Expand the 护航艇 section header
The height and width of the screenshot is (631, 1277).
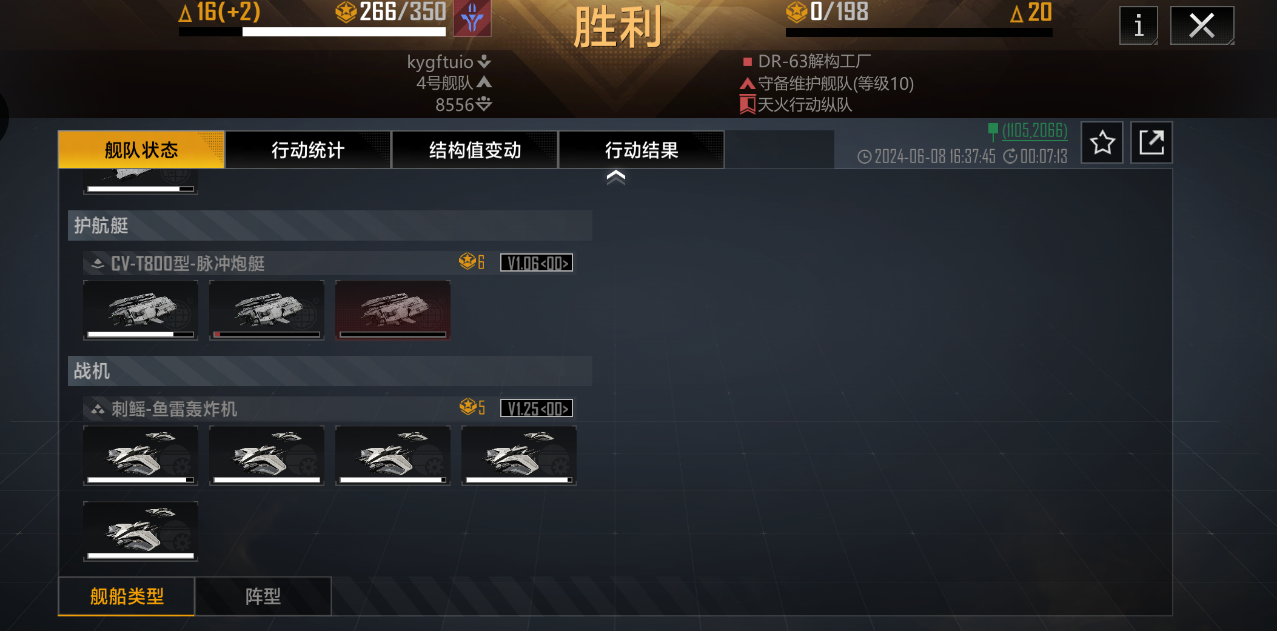(330, 225)
